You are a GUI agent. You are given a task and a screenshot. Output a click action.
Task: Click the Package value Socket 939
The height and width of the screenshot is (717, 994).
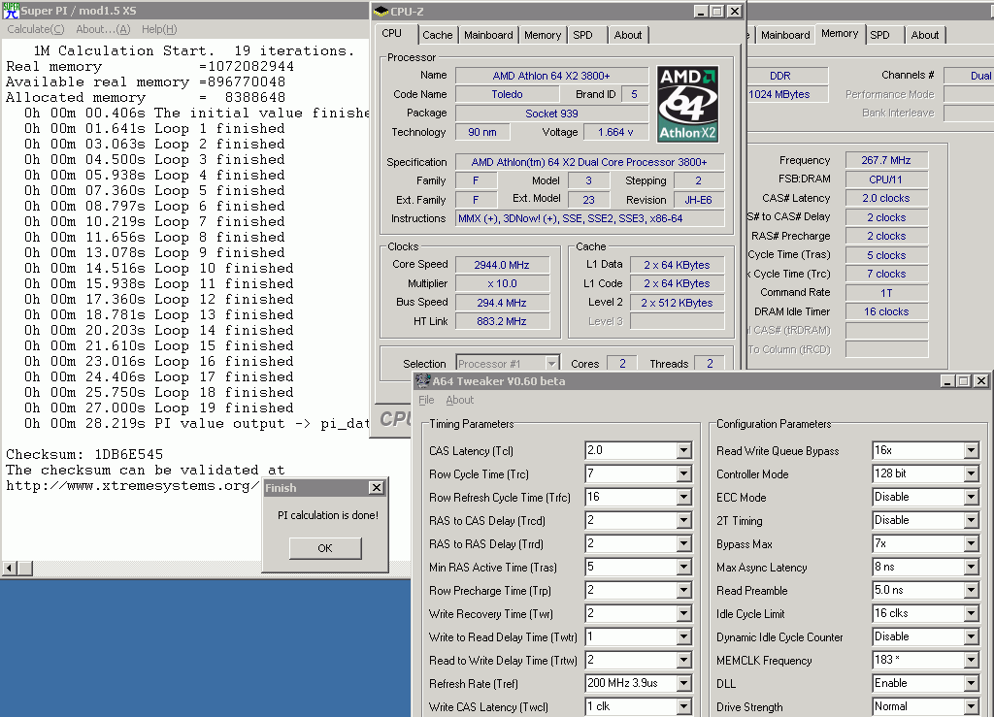click(x=551, y=114)
